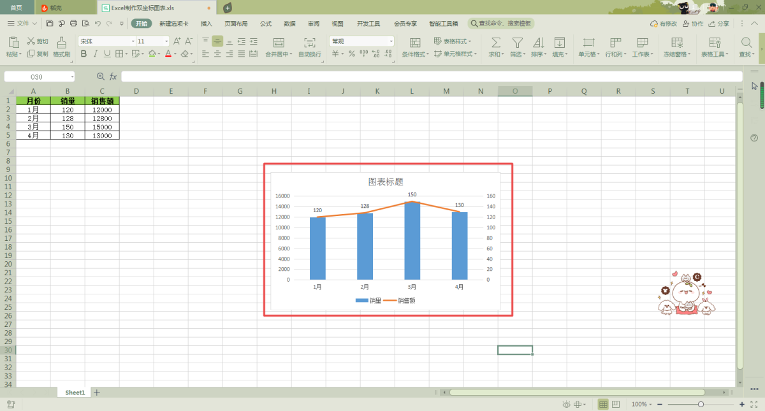Viewport: 765px width, 411px height.
Task: Click the Format Painter (格式刷) icon
Action: click(x=61, y=43)
